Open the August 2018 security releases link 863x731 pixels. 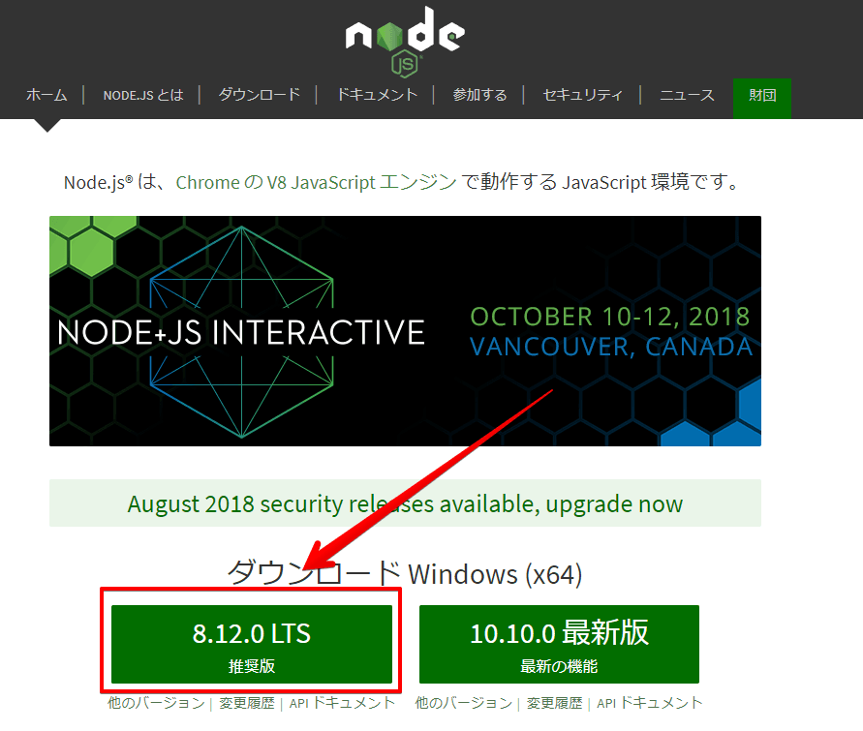pos(405,503)
